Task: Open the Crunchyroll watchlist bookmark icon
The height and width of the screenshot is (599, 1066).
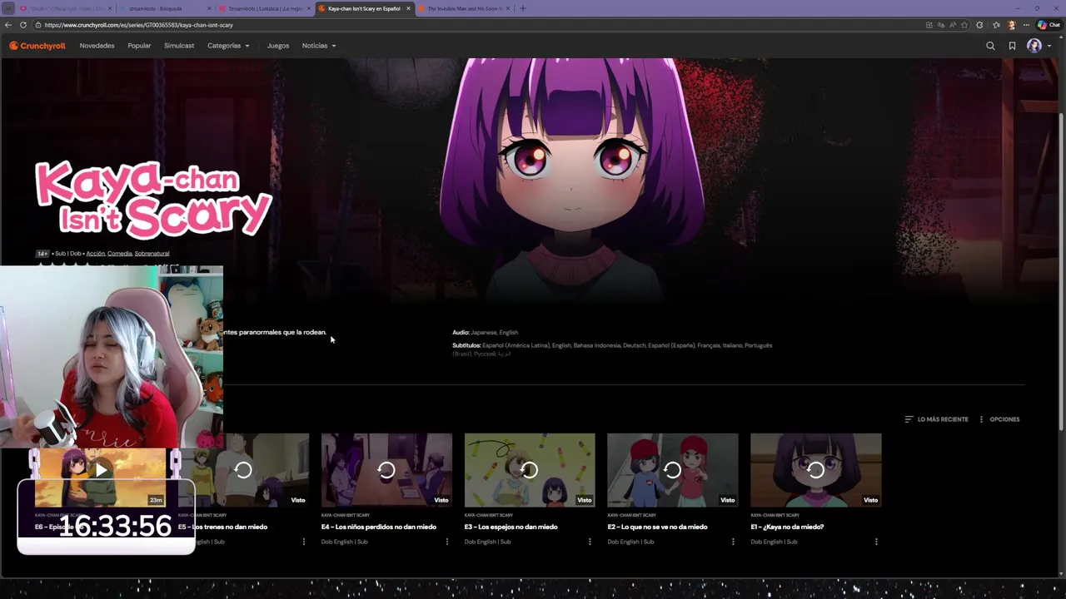Action: coord(1012,46)
